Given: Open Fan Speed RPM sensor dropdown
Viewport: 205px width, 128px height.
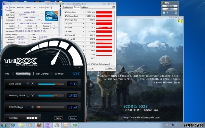Looking at the screenshot, I should tap(83, 31).
